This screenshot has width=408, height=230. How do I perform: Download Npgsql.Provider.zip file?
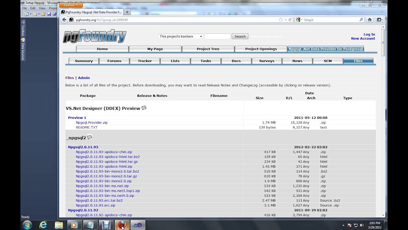(x=92, y=123)
